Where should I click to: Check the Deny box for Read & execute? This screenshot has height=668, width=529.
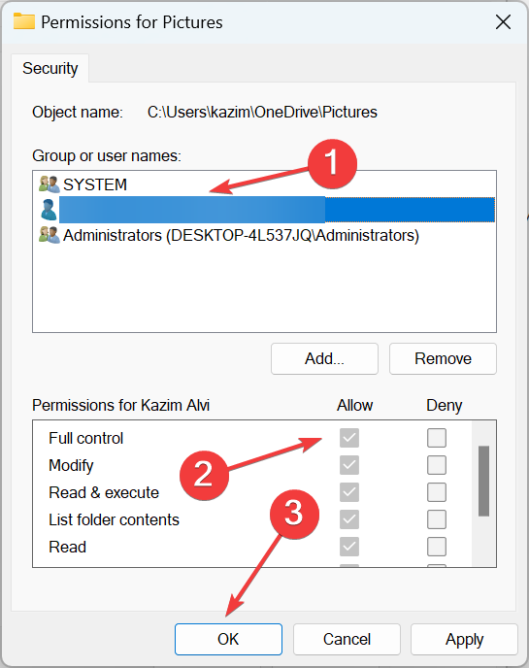point(437,492)
